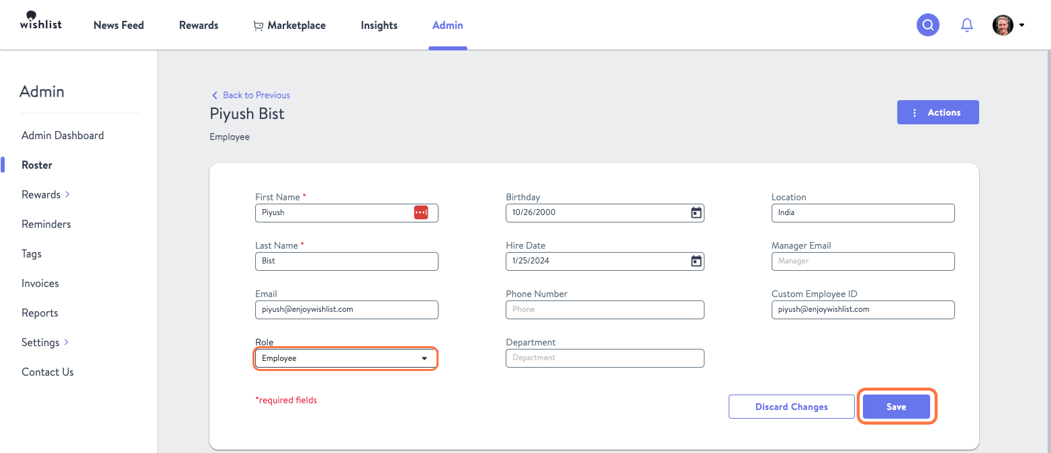Click the Marketplace cart icon

click(x=258, y=26)
